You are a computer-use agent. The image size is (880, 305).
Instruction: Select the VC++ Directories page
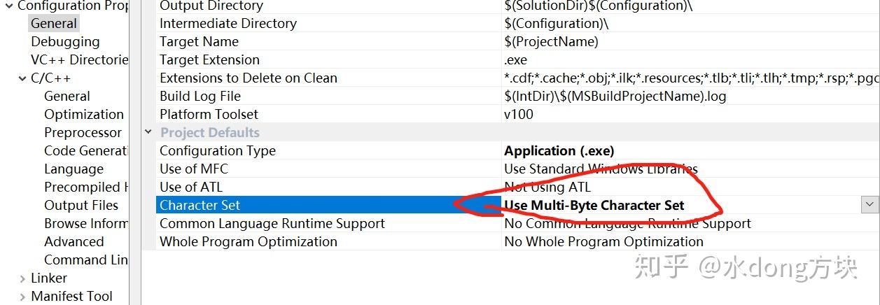click(x=79, y=59)
